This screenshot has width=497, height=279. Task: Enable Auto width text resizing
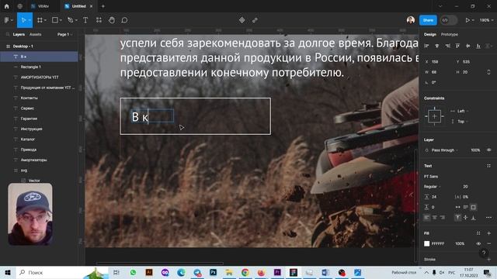click(x=457, y=207)
